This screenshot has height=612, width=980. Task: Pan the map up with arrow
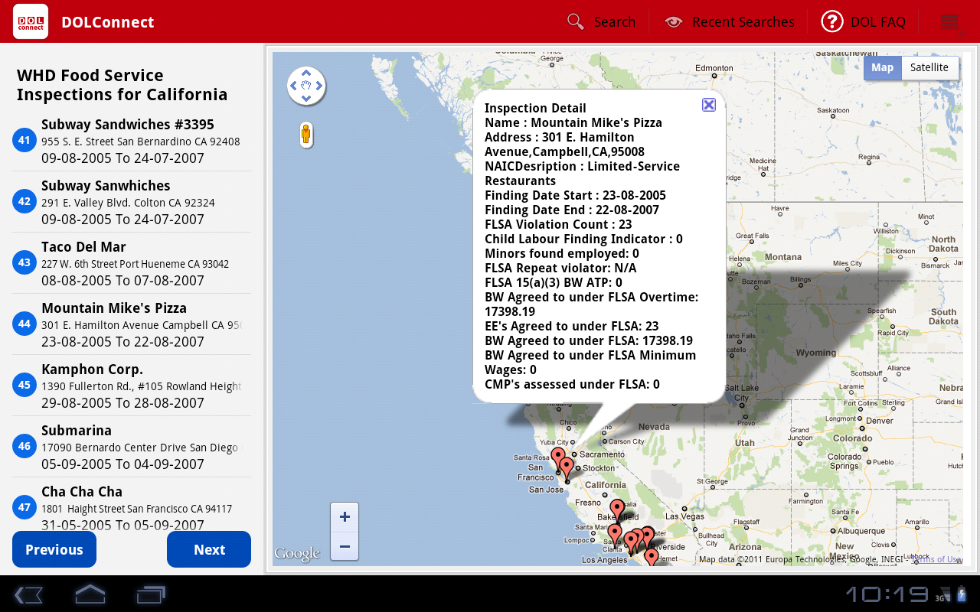coord(306,73)
